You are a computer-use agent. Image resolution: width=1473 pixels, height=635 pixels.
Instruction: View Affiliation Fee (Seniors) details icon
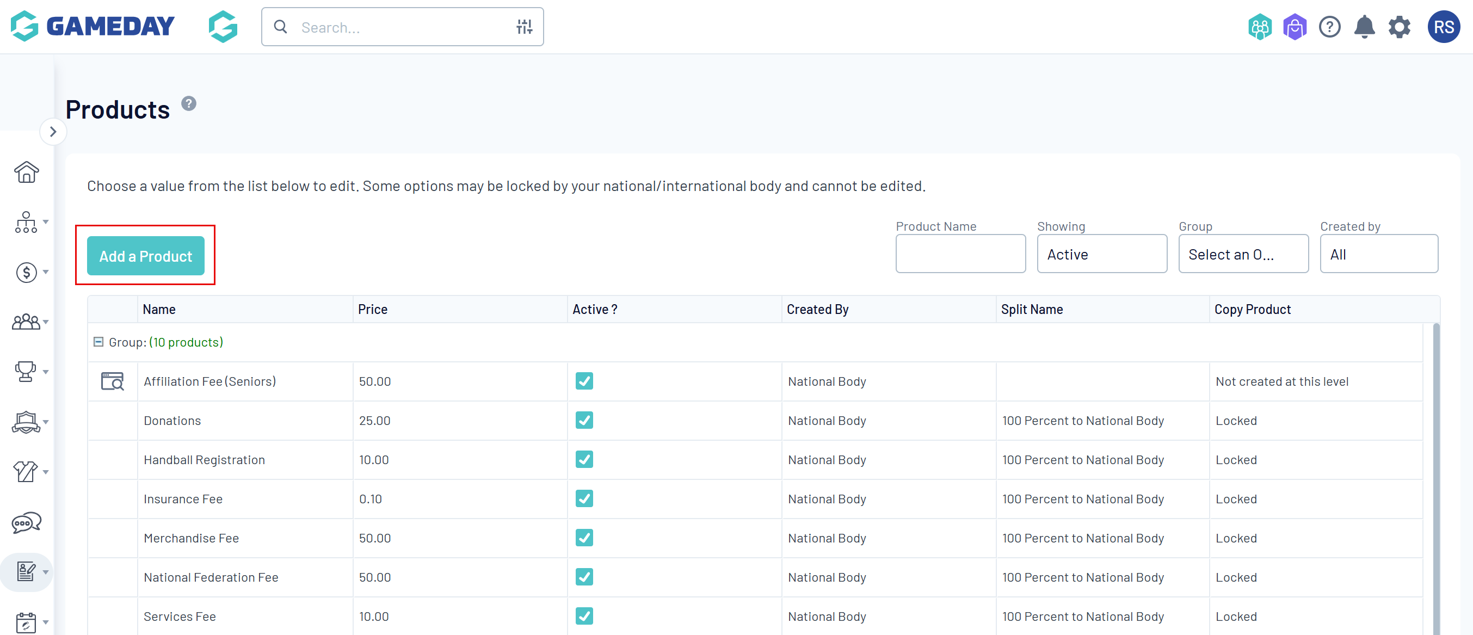coord(112,381)
